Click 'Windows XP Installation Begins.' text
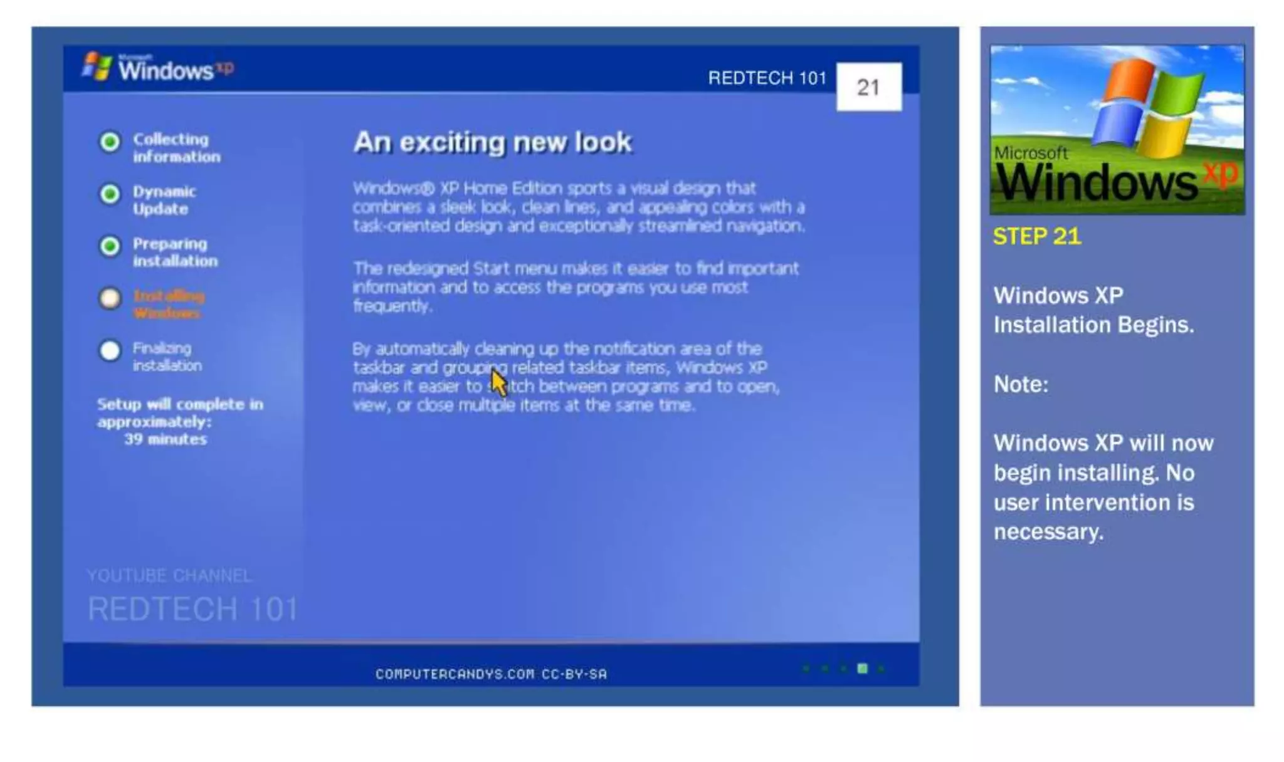 [1093, 310]
